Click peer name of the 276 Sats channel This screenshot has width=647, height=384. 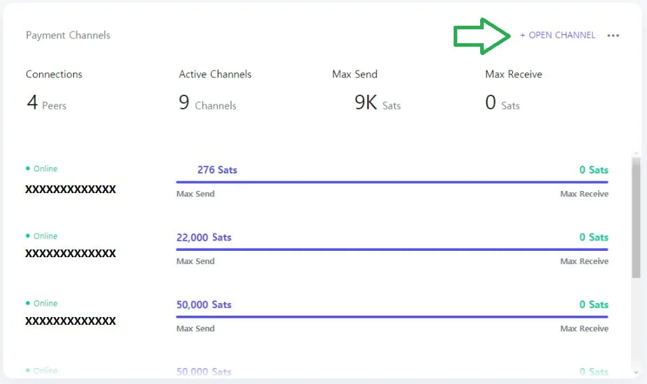[70, 189]
